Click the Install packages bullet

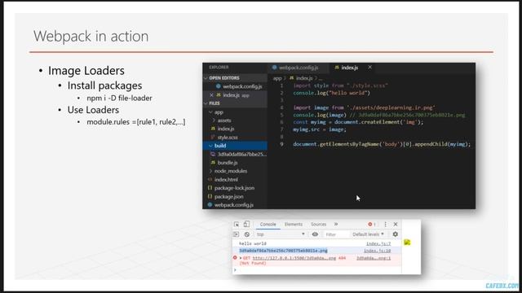tap(104, 85)
